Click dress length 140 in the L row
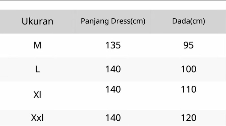Screen dimensions: 226x126 click(x=113, y=69)
